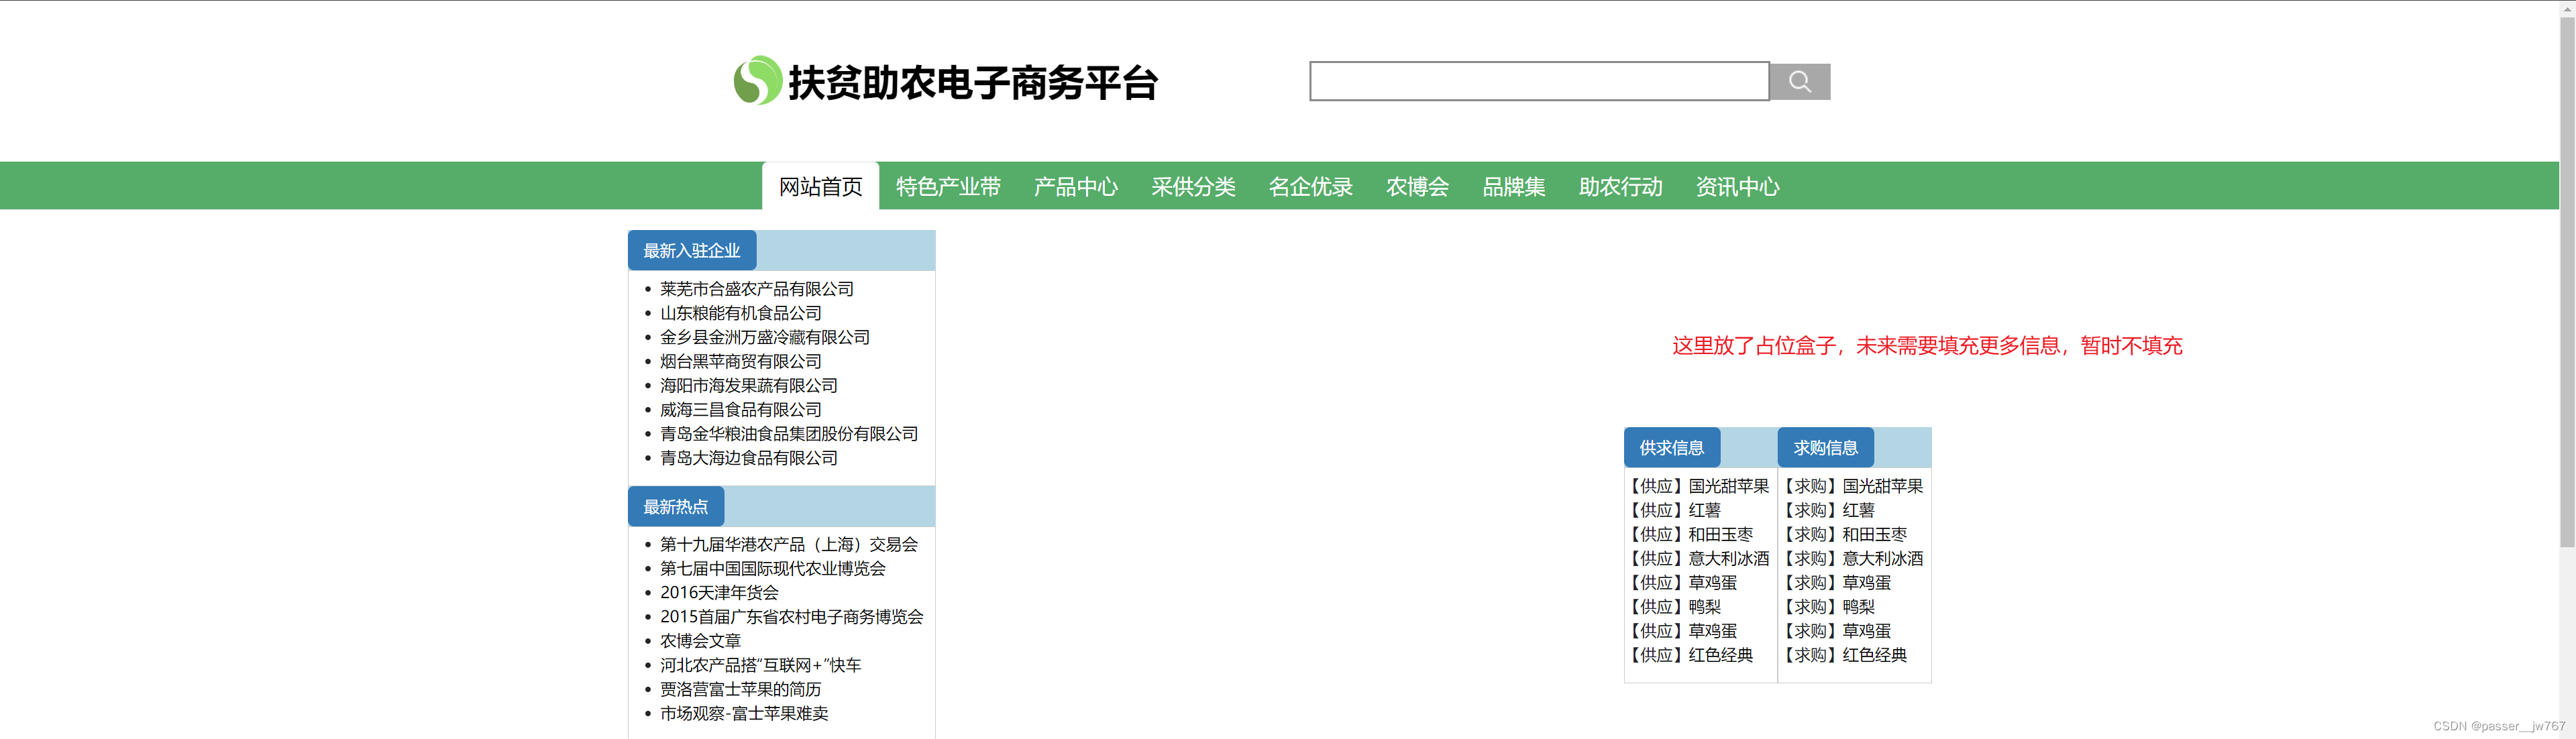Open 青岛大海边食品有限公司 link
2576x739 pixels.
(x=749, y=457)
